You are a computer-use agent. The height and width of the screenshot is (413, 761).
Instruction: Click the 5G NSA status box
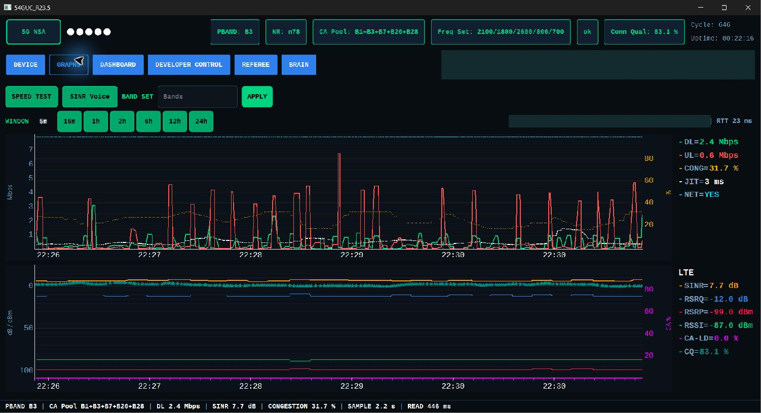coord(33,32)
